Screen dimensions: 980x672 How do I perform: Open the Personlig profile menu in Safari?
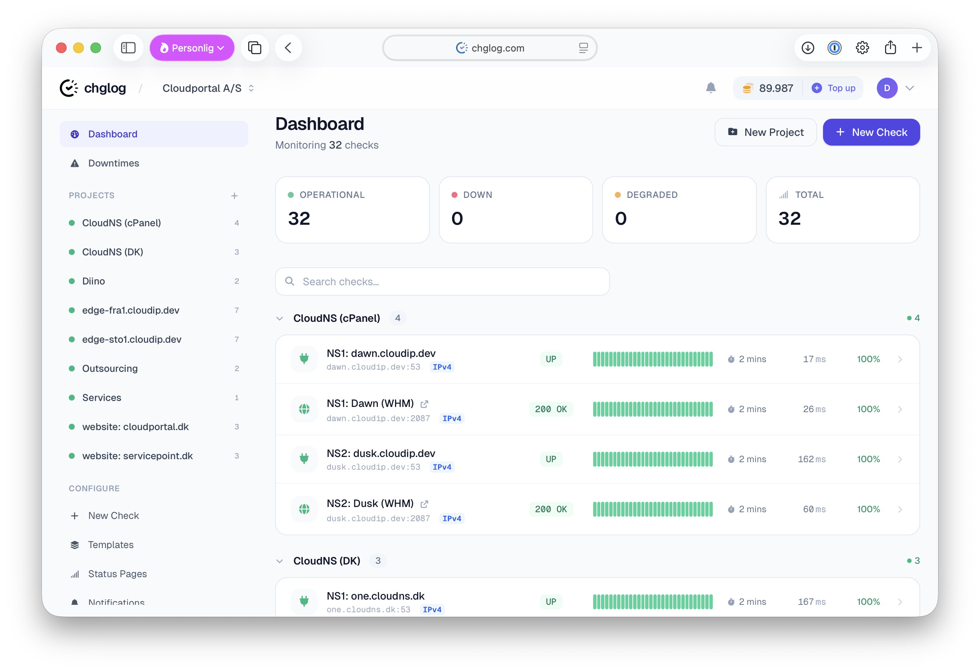(192, 48)
